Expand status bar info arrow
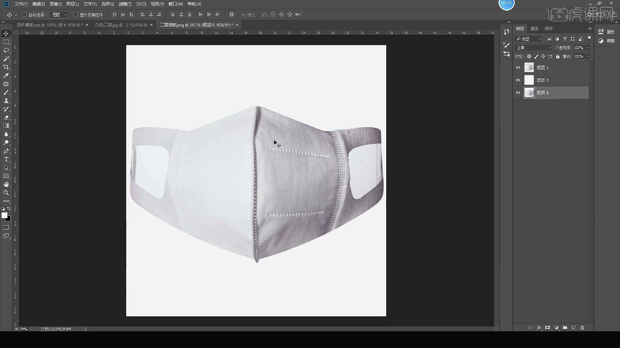620x348 pixels. click(x=86, y=329)
